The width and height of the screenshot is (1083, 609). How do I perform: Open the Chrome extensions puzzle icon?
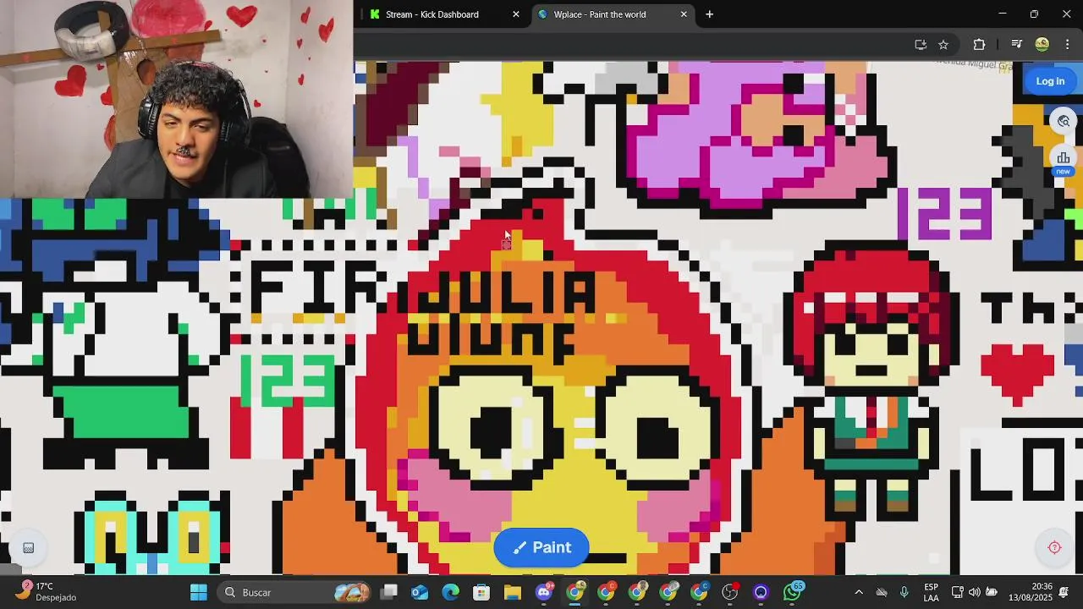tap(979, 45)
